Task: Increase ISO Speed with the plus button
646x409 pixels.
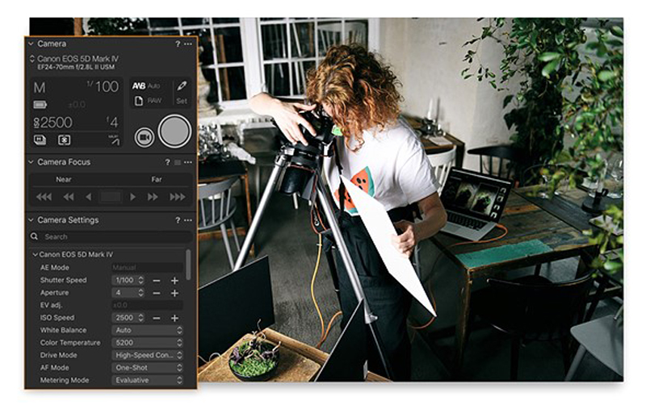Action: click(174, 318)
